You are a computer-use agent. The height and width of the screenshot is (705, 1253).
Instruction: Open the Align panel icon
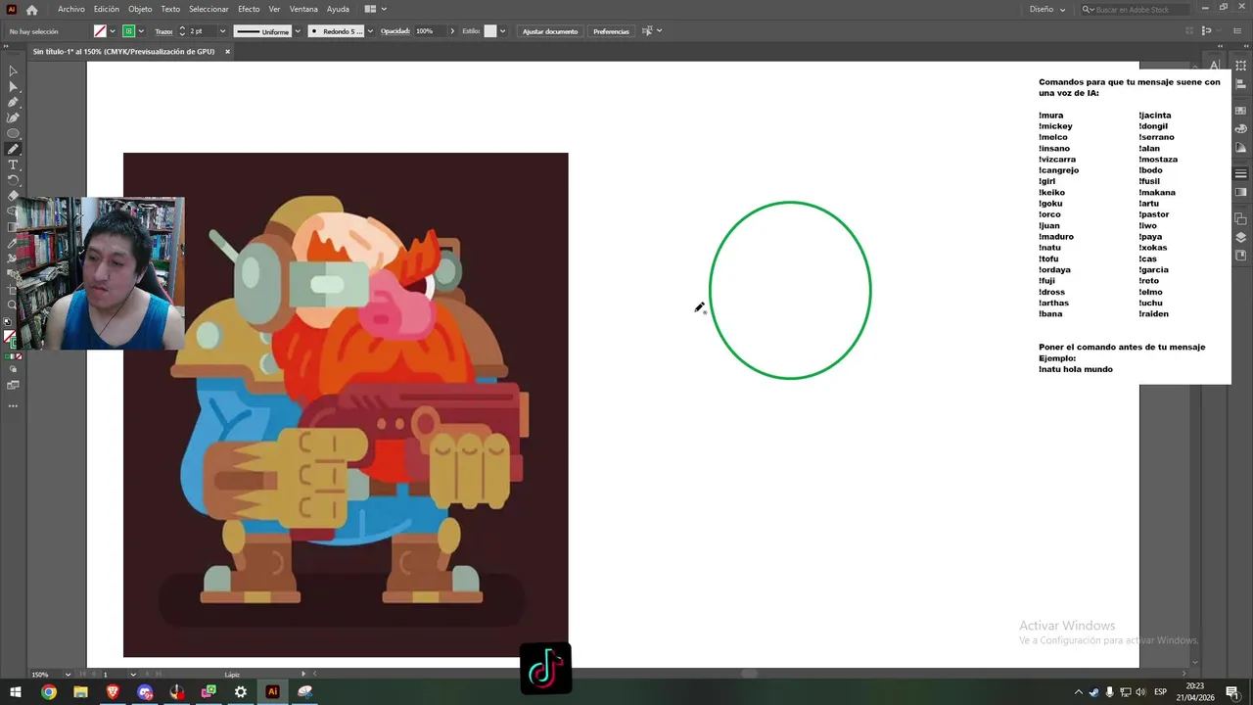tap(1240, 84)
